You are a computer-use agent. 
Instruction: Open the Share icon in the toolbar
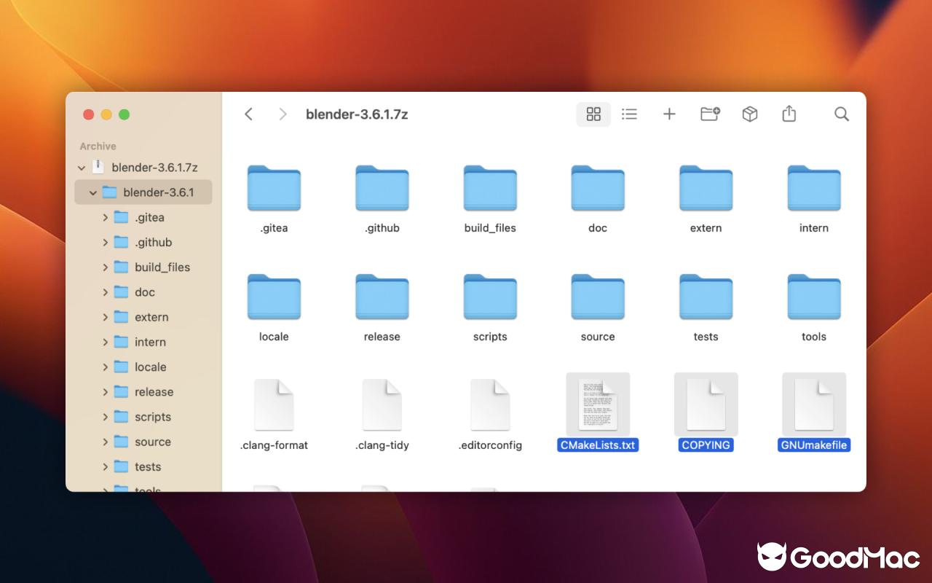(789, 114)
